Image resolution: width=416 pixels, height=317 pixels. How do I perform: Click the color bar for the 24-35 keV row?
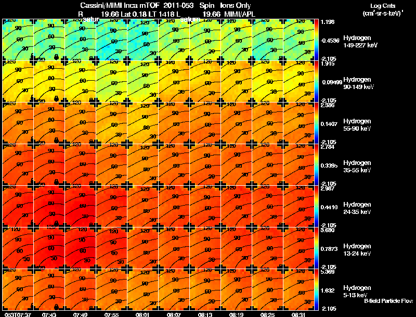point(316,207)
